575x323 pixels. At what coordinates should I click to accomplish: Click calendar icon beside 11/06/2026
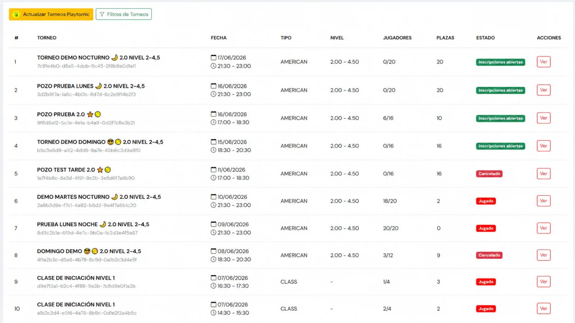[213, 169]
